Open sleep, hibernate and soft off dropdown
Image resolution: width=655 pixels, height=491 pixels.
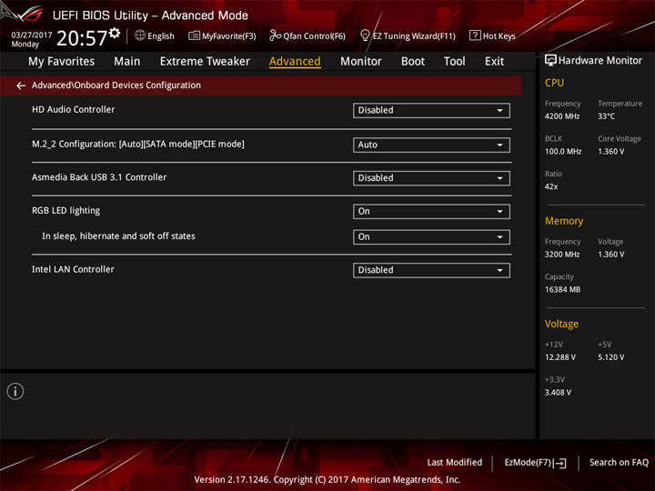[431, 237]
